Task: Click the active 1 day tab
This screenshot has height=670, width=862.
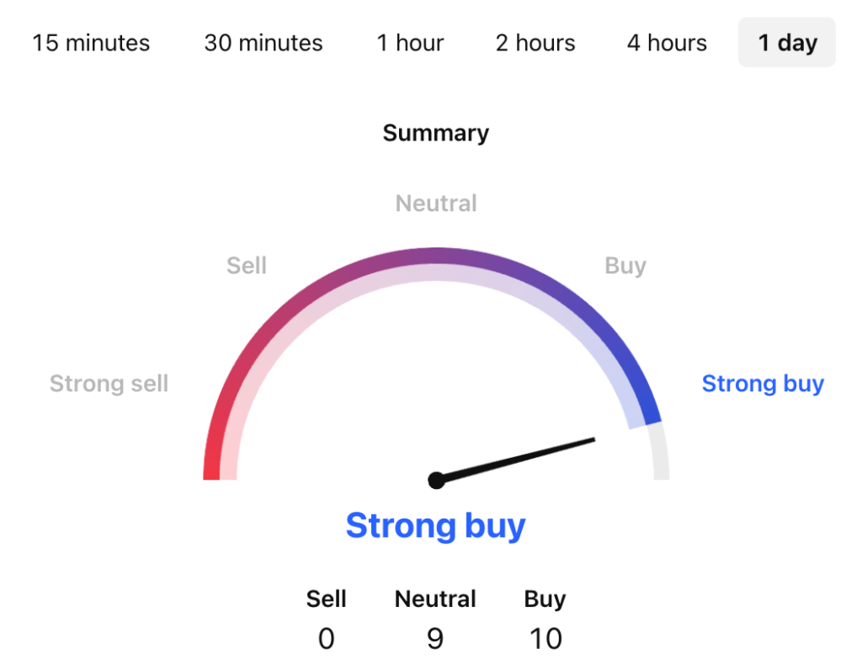Action: coord(786,42)
